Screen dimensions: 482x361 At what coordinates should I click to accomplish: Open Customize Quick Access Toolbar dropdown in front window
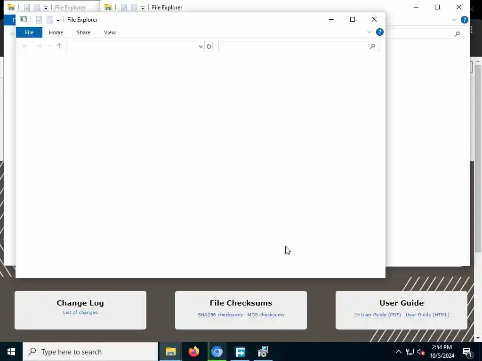point(58,20)
